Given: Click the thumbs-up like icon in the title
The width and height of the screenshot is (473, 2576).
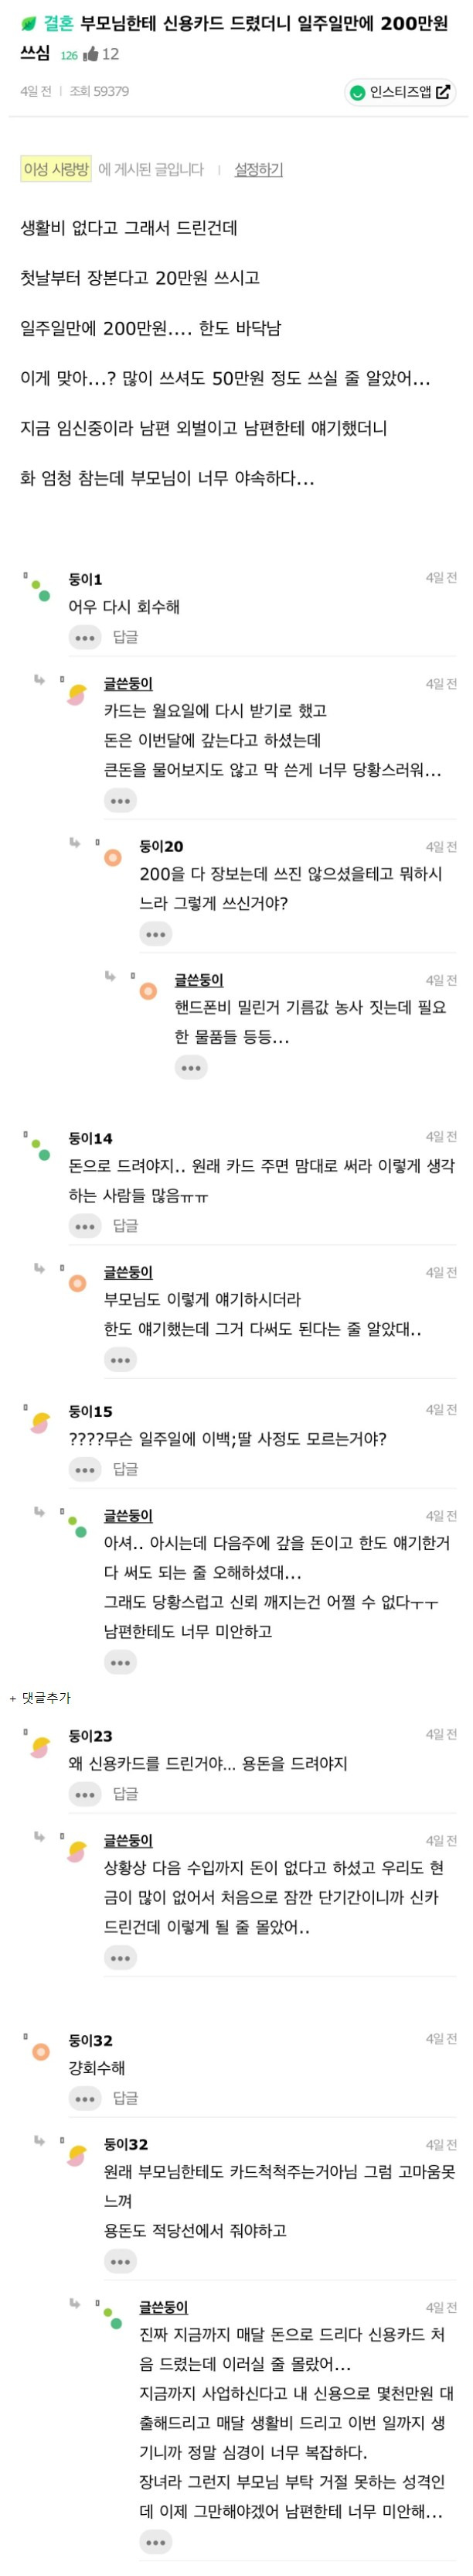Looking at the screenshot, I should (90, 54).
